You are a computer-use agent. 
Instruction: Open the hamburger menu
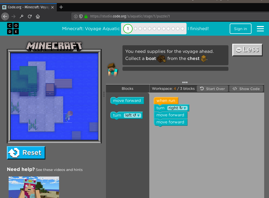point(260,29)
